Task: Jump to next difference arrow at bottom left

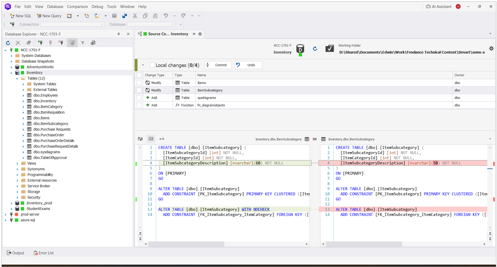Action: [x=140, y=239]
